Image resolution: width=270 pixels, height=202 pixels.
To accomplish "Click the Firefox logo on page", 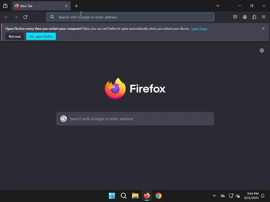I will [135, 88].
